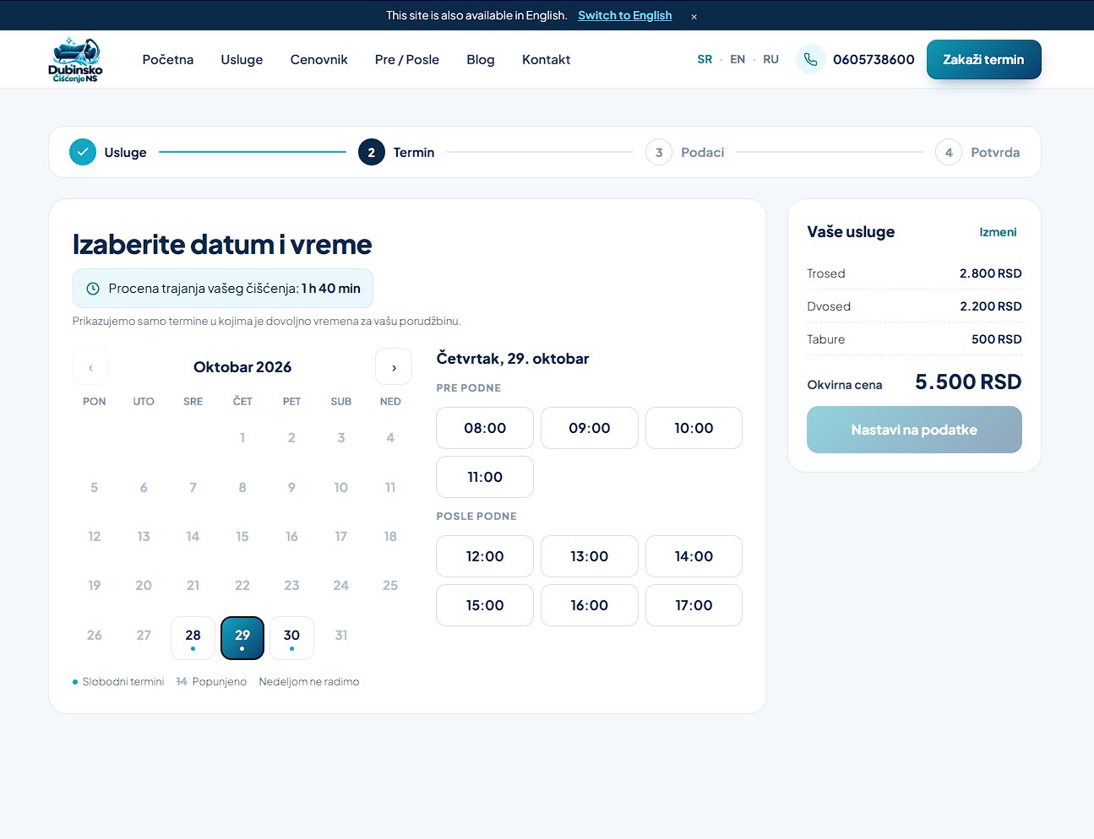Open Pre / Posle page
Screen dimensions: 1094x839
407,59
